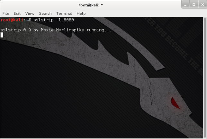Open the Terminal menu
Viewport: 207px width, 139px height.
[x=64, y=13]
